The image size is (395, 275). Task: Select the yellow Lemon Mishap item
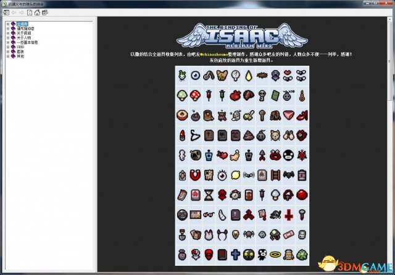(x=235, y=175)
